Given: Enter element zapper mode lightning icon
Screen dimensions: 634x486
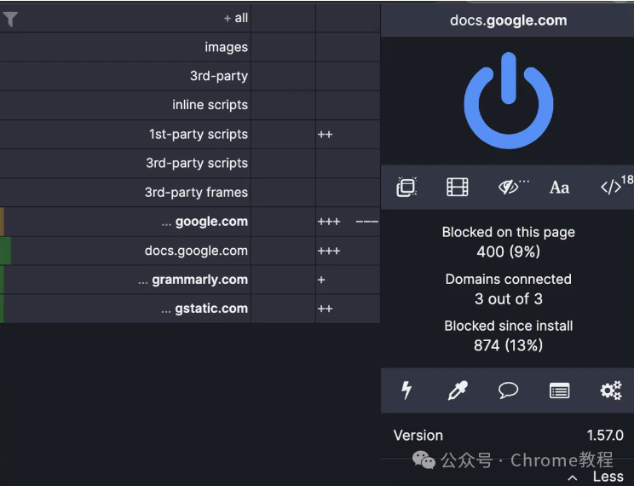Looking at the screenshot, I should point(406,391).
